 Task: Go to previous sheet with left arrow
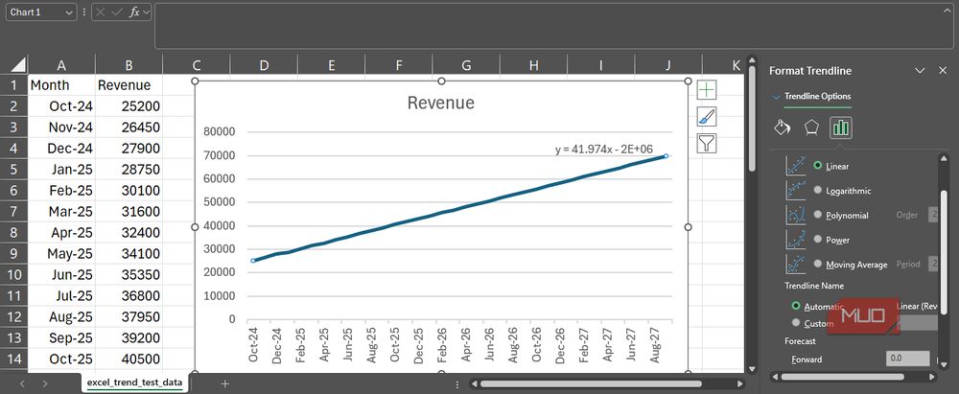[23, 383]
